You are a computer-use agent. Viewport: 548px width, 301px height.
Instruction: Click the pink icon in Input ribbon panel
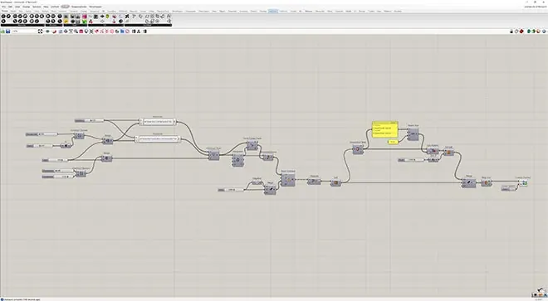(84, 17)
